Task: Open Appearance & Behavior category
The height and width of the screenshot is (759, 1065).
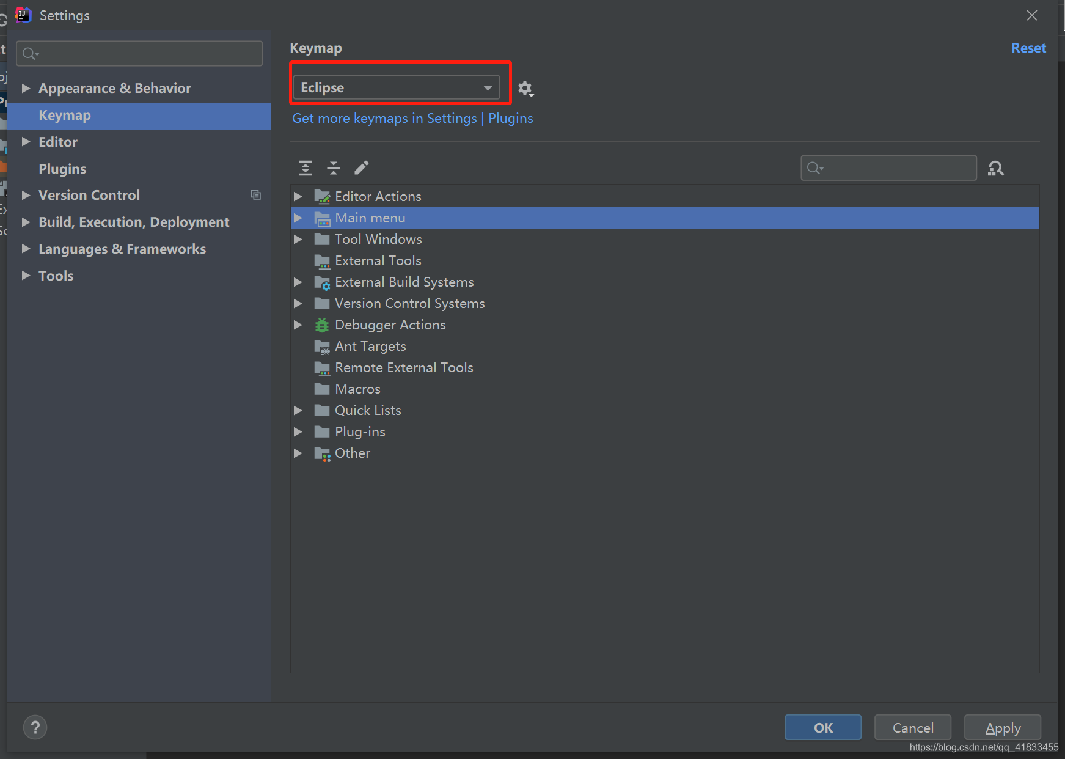Action: (115, 88)
